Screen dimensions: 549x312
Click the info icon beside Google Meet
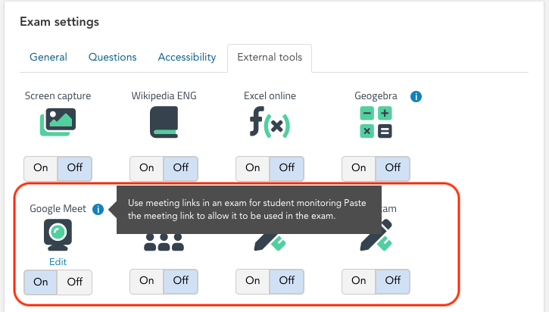tap(98, 209)
